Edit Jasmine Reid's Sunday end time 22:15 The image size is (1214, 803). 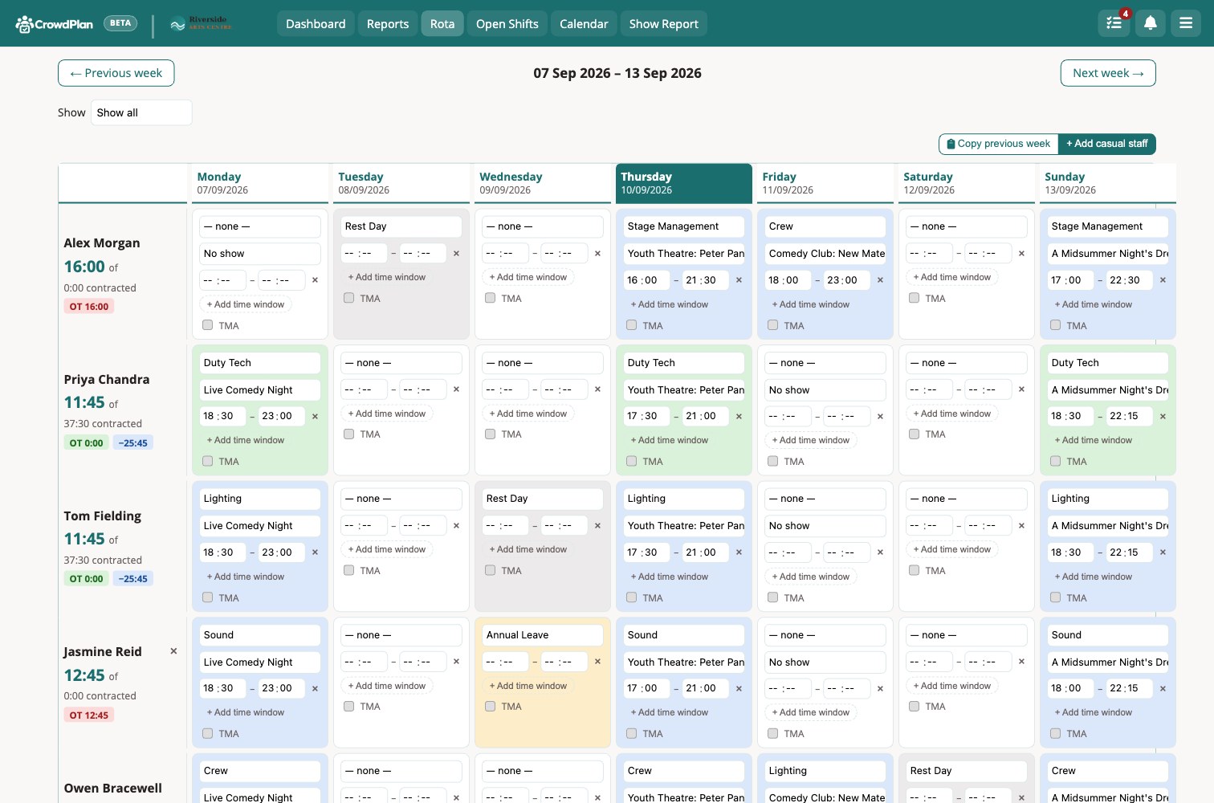(x=1128, y=688)
